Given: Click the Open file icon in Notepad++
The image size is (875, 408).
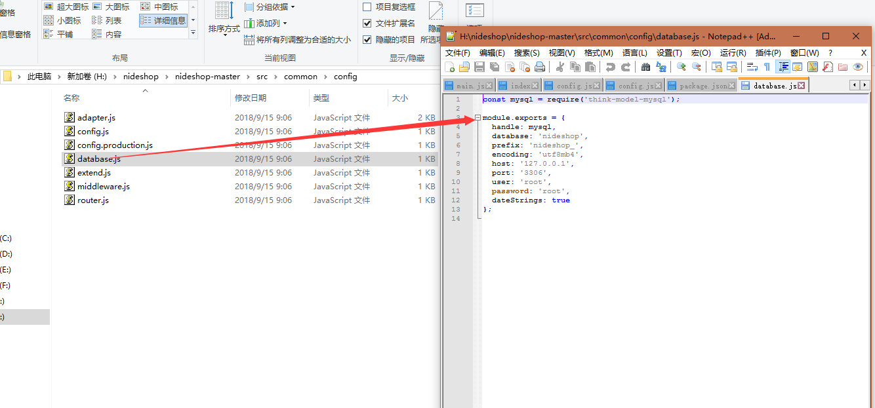Looking at the screenshot, I should pos(464,67).
